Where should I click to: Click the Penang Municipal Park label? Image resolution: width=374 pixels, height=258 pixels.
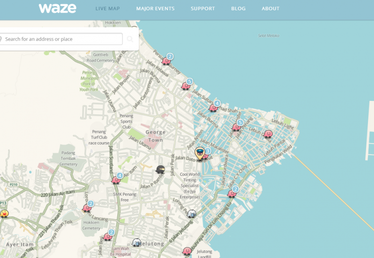pos(89,81)
